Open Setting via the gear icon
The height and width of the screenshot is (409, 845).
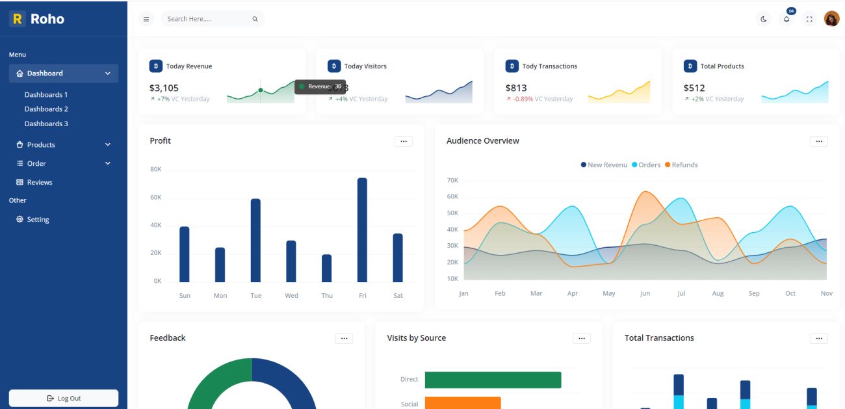tap(20, 219)
